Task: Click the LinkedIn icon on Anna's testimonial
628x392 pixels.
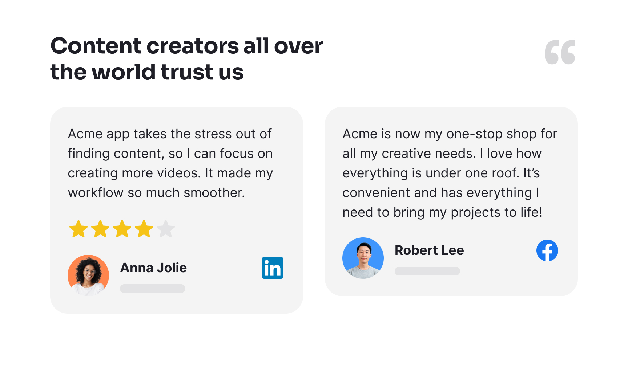Action: [x=273, y=268]
